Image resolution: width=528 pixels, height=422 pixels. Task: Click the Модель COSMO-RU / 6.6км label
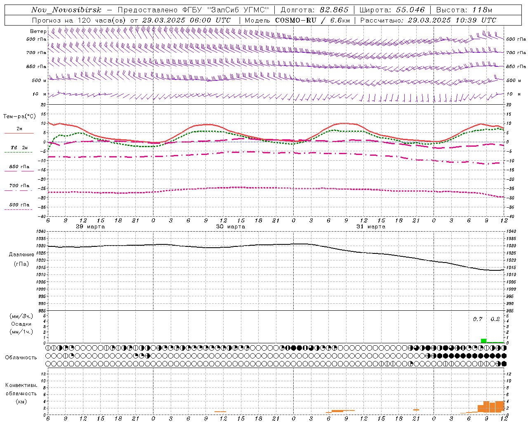(x=297, y=20)
